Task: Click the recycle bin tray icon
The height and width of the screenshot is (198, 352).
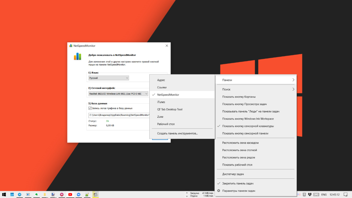Action: coord(304,194)
